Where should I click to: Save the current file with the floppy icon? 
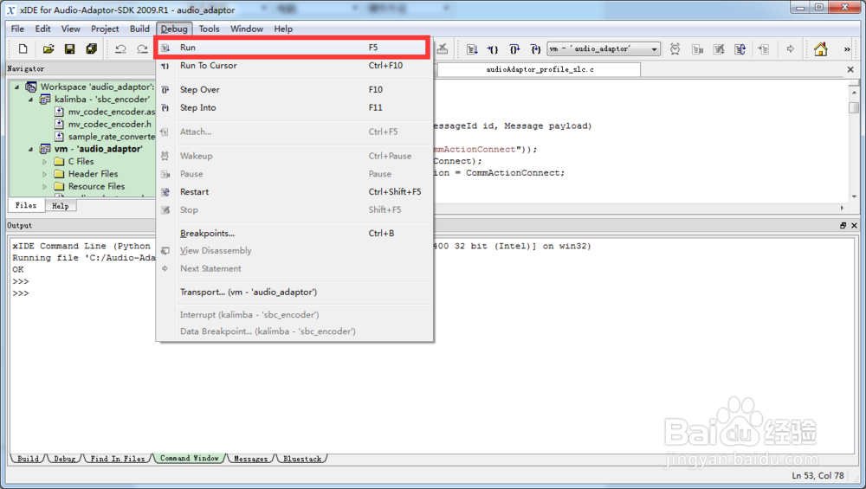click(x=69, y=49)
